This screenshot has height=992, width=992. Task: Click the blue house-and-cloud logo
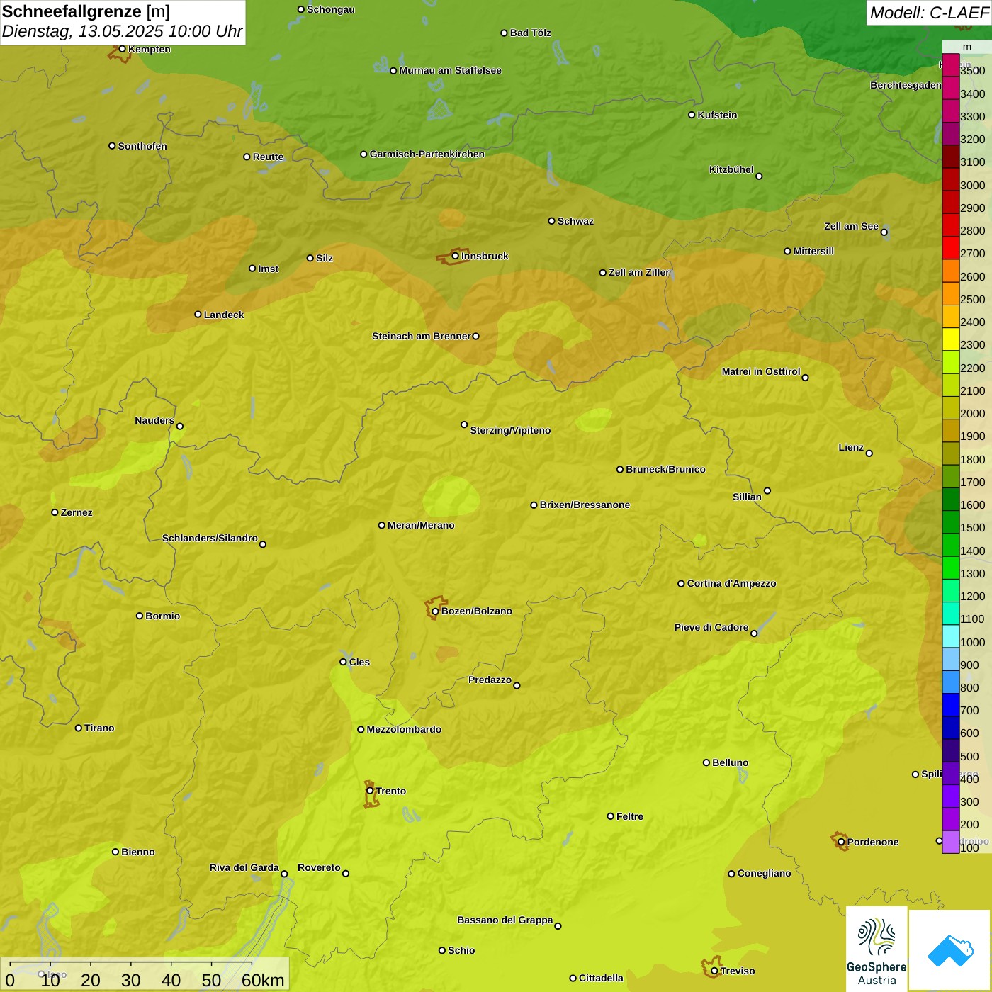[950, 951]
